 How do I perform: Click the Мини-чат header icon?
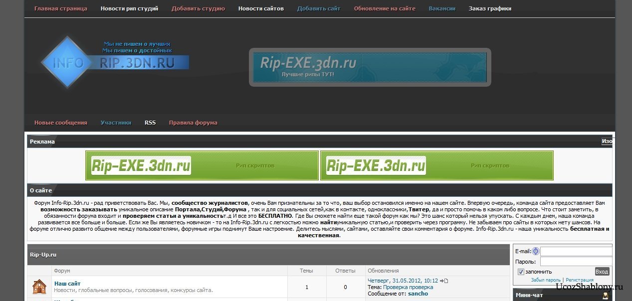coord(605,296)
